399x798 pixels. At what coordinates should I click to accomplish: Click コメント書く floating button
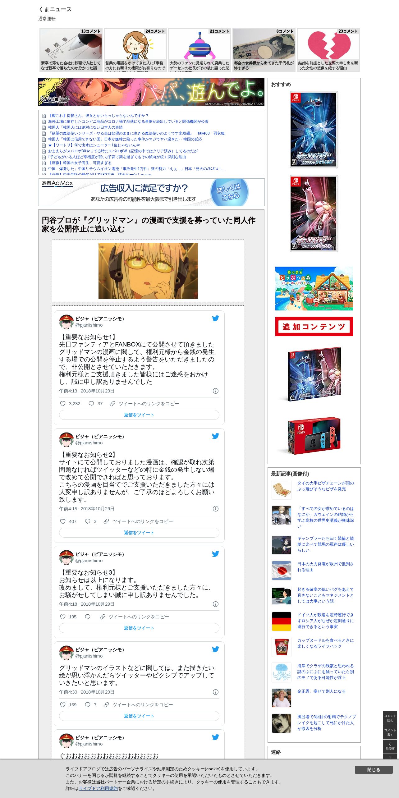390,732
